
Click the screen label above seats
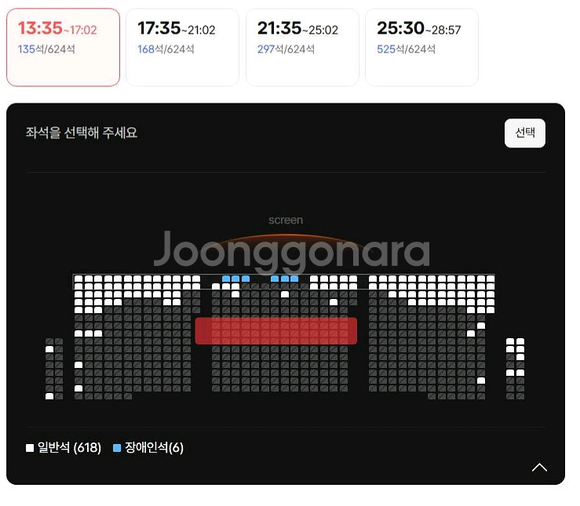(x=286, y=220)
